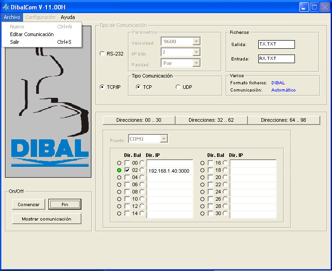Check the checkbox for scale 00

point(127,163)
